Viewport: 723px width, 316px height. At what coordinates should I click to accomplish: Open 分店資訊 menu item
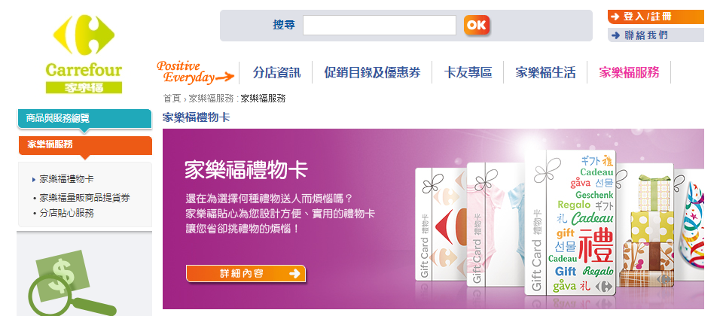coord(276,72)
